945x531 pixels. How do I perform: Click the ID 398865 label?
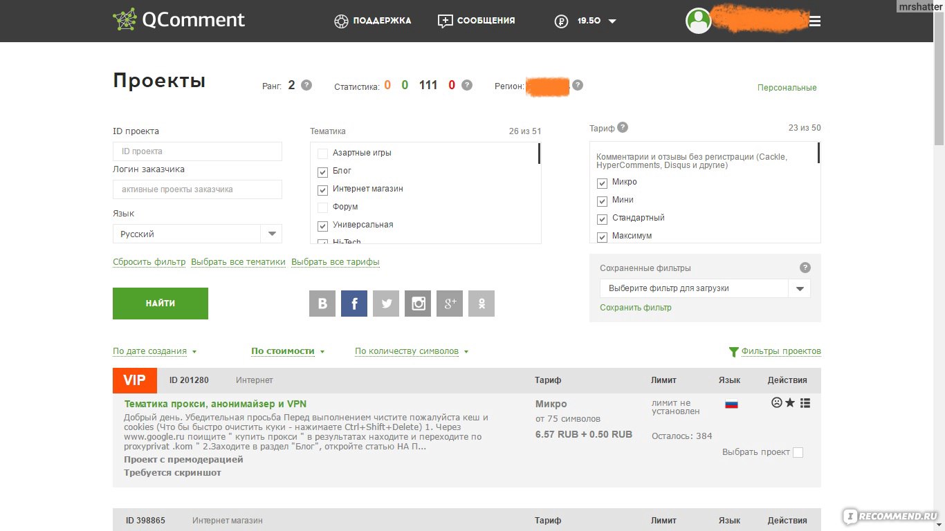[145, 521]
